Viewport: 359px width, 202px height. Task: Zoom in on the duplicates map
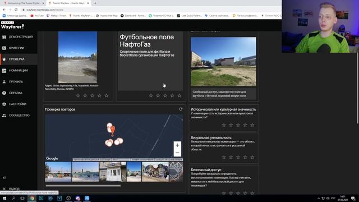tap(177, 145)
